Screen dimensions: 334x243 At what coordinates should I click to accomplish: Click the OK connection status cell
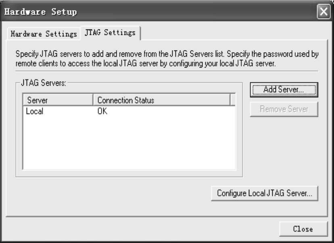(102, 111)
